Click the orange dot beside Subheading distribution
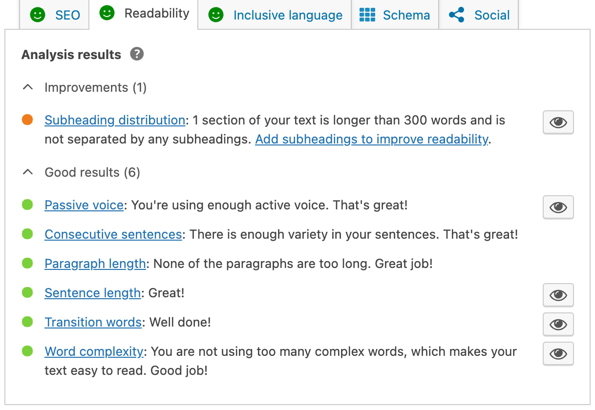 point(27,120)
